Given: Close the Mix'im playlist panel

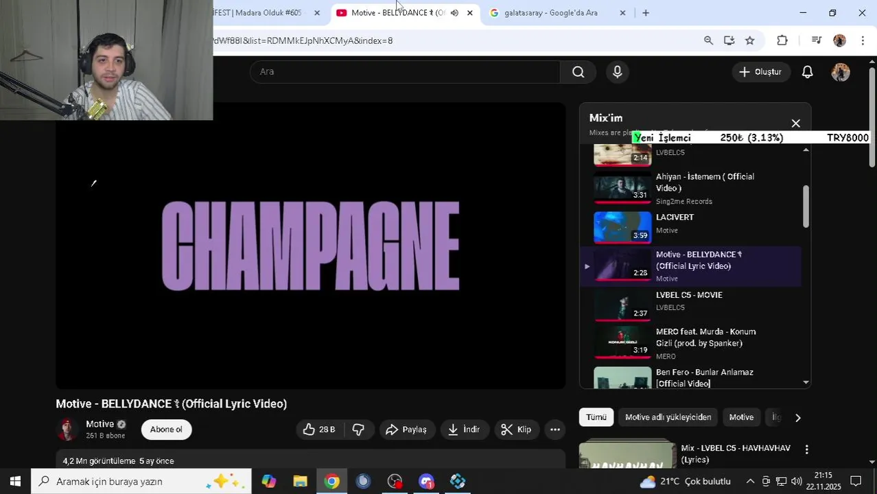Looking at the screenshot, I should point(795,123).
